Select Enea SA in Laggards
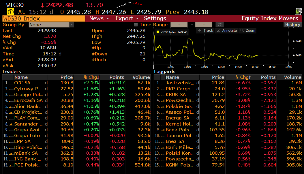 228,141
